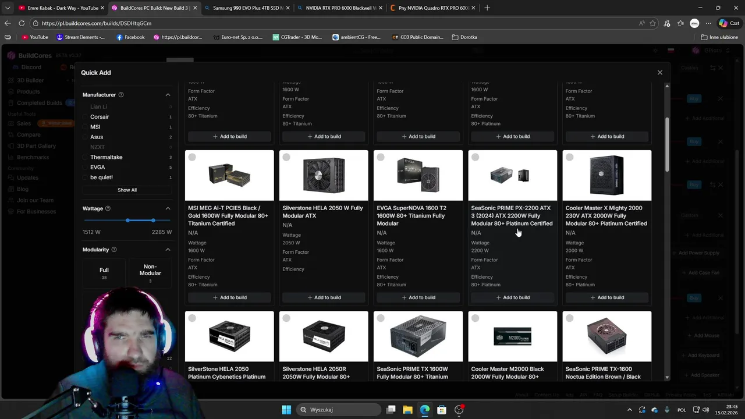The width and height of the screenshot is (745, 419).
Task: Select the Full modularity option
Action: 104,273
